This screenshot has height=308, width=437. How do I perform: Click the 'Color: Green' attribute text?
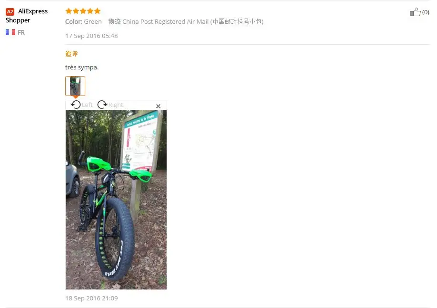tap(83, 22)
